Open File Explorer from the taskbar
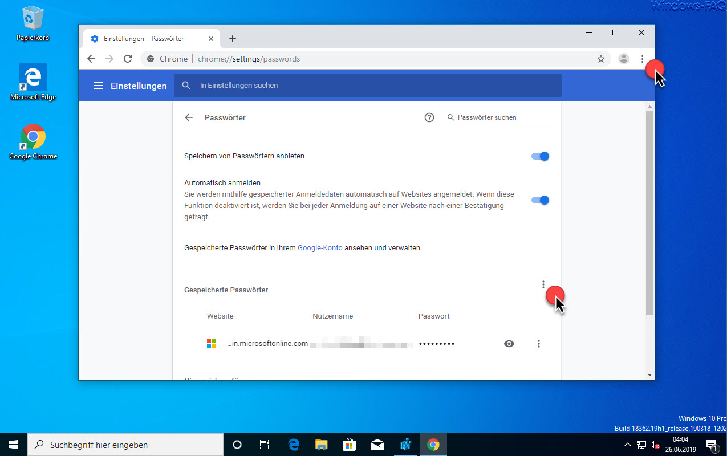Image resolution: width=727 pixels, height=456 pixels. [322, 445]
